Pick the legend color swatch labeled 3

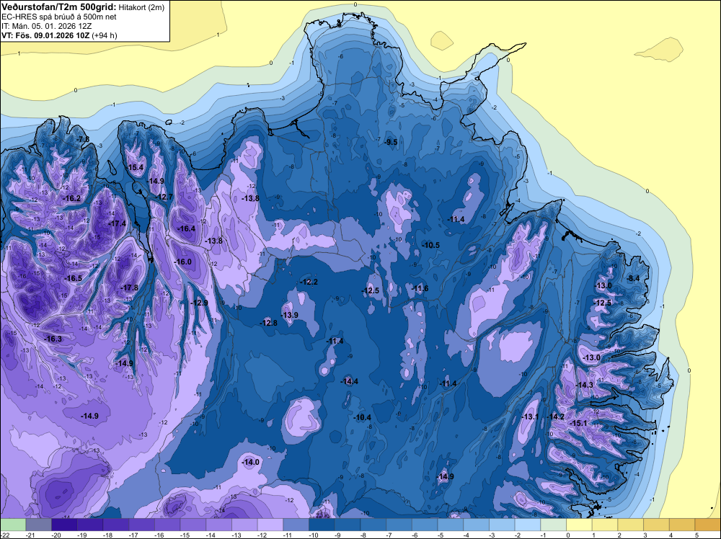[657, 525]
